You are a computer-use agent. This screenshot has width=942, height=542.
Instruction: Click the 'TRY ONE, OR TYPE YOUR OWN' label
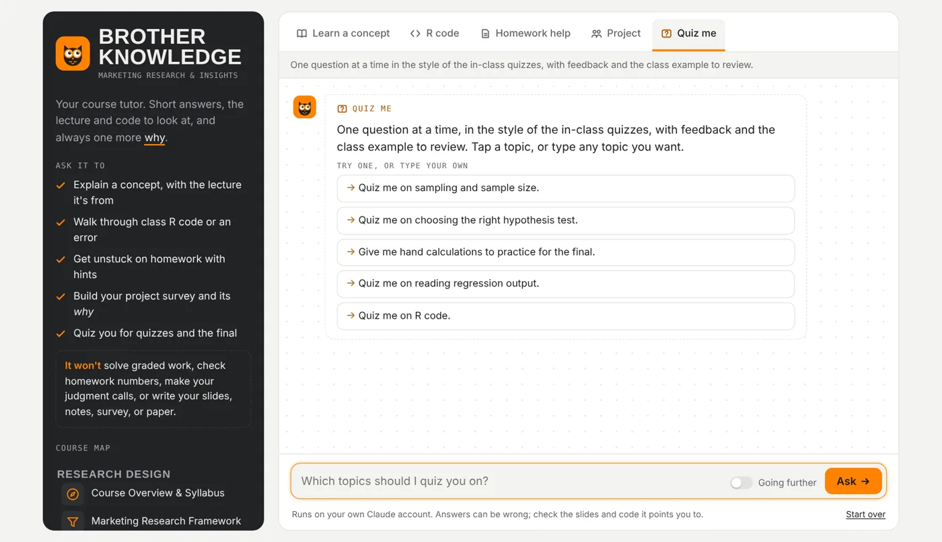pyautogui.click(x=402, y=165)
